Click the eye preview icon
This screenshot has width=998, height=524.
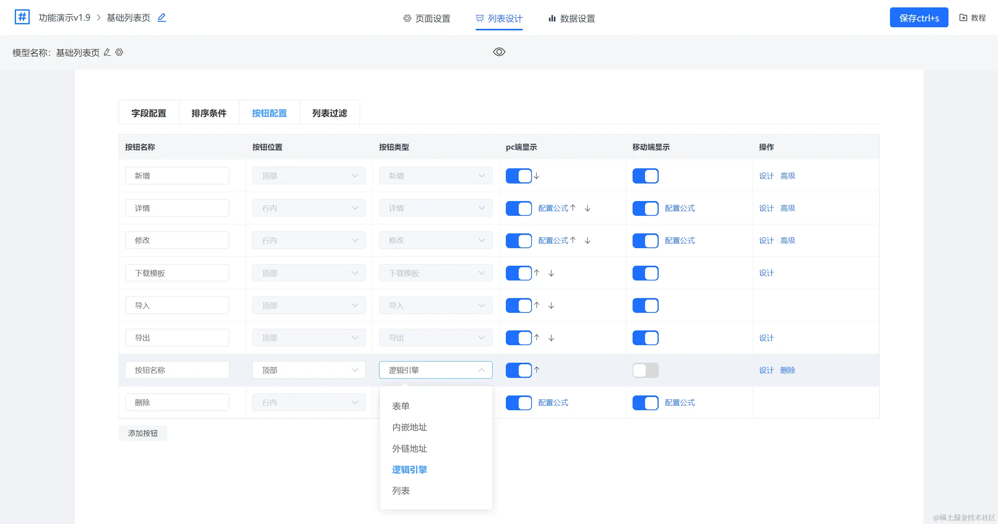click(x=499, y=52)
